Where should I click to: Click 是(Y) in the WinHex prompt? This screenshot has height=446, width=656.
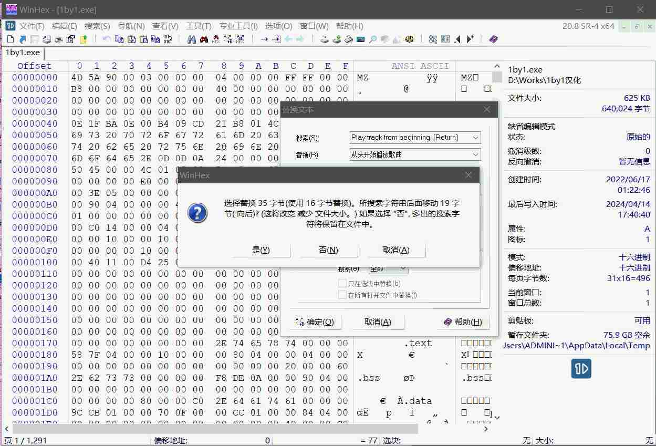[261, 250]
